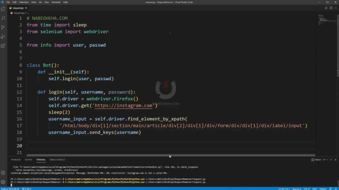Click 'class Bot():' on line 8
The image size is (339, 190).
[x=43, y=65]
